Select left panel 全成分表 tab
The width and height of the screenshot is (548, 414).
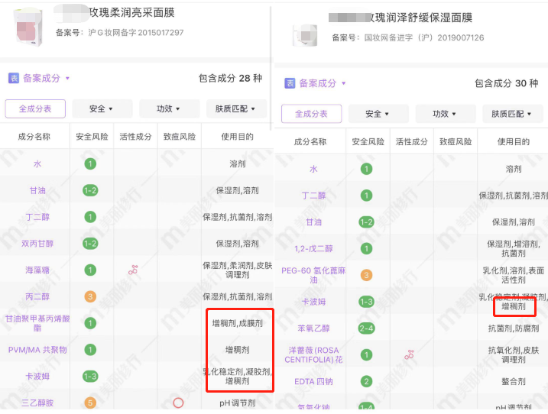tap(35, 108)
